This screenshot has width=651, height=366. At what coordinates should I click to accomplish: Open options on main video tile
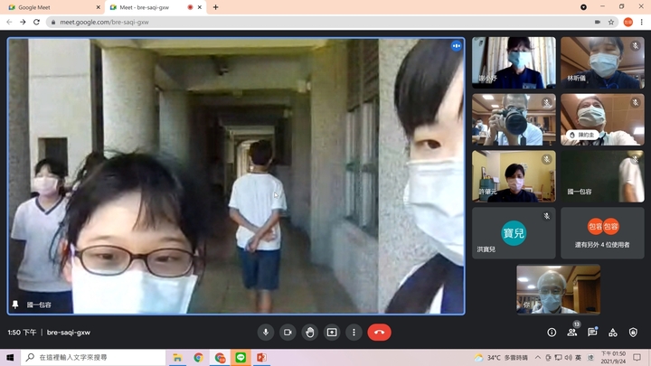457,45
